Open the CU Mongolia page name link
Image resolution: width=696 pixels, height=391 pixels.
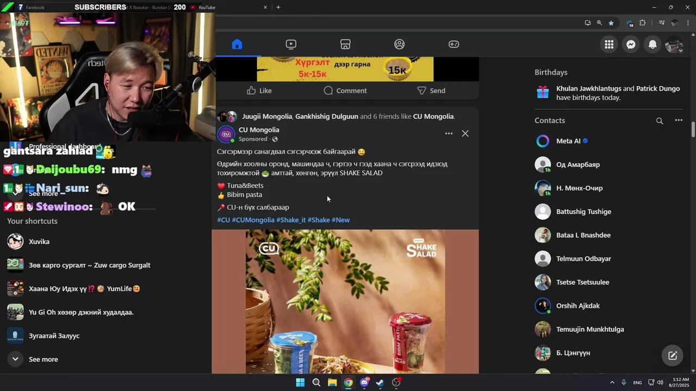click(259, 130)
